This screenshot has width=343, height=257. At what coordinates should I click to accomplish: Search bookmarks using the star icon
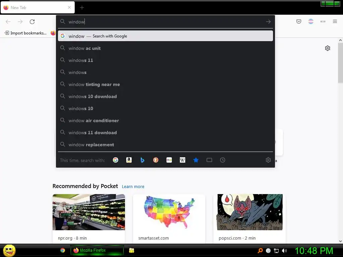(x=196, y=160)
